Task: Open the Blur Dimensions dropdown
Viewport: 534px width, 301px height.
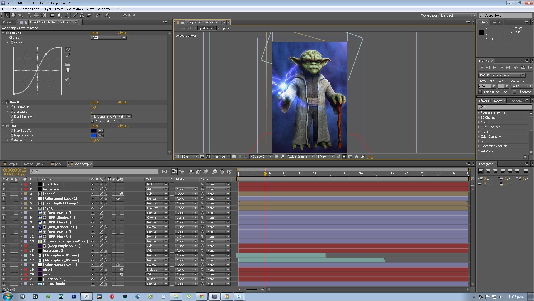Action: [x=111, y=116]
